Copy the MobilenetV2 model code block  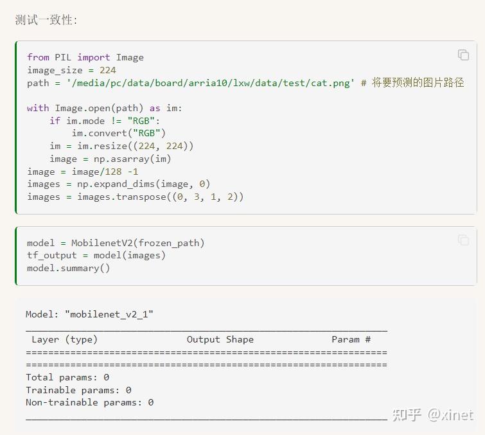[x=463, y=240]
